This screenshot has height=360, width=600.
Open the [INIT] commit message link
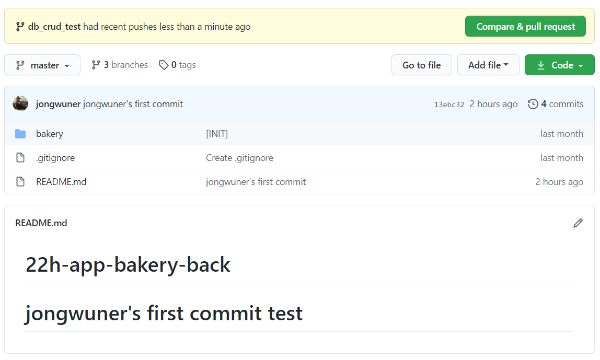pos(217,134)
